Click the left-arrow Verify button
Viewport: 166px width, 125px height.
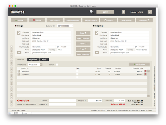[x=83, y=49]
